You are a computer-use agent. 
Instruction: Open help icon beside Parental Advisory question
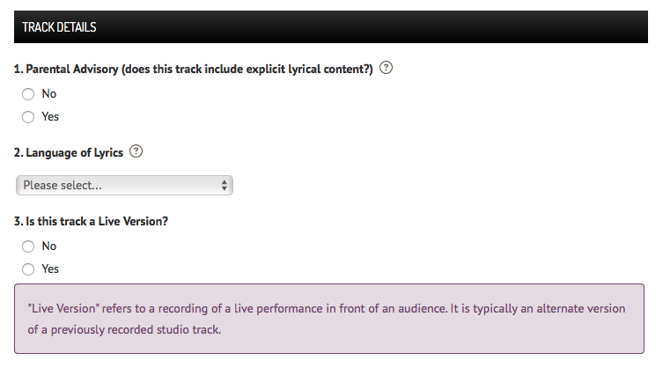(x=386, y=68)
